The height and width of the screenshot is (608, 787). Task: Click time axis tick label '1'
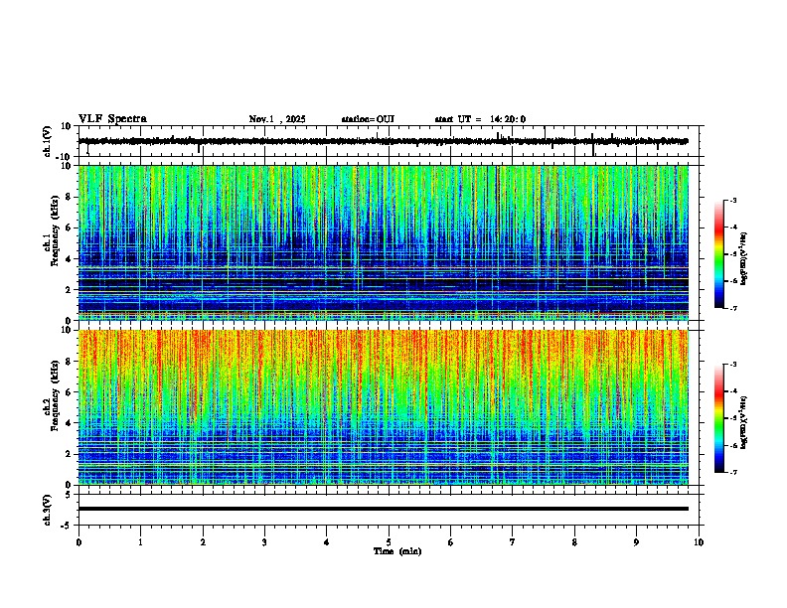(140, 541)
